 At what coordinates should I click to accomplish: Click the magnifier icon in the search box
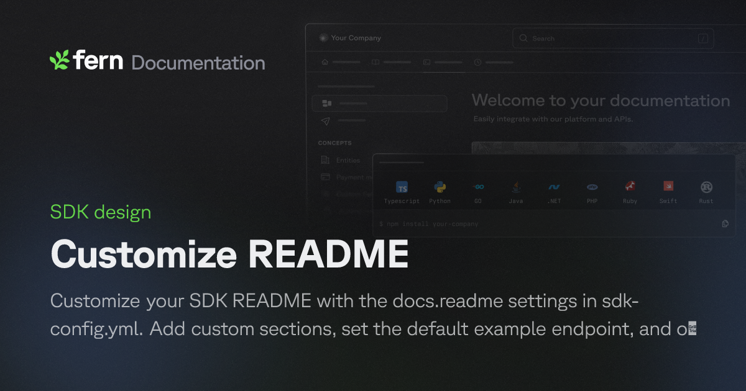[x=523, y=38]
